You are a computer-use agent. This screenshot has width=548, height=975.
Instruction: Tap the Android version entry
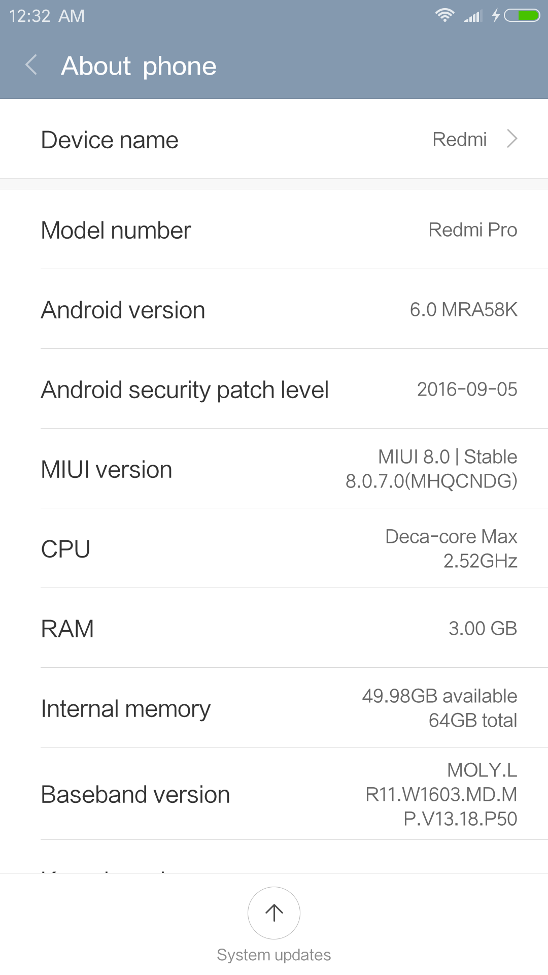tap(274, 310)
